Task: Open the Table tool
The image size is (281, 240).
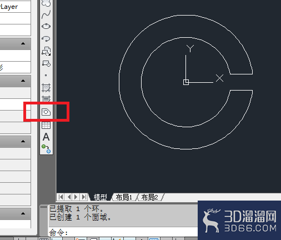Action: pyautogui.click(x=46, y=125)
